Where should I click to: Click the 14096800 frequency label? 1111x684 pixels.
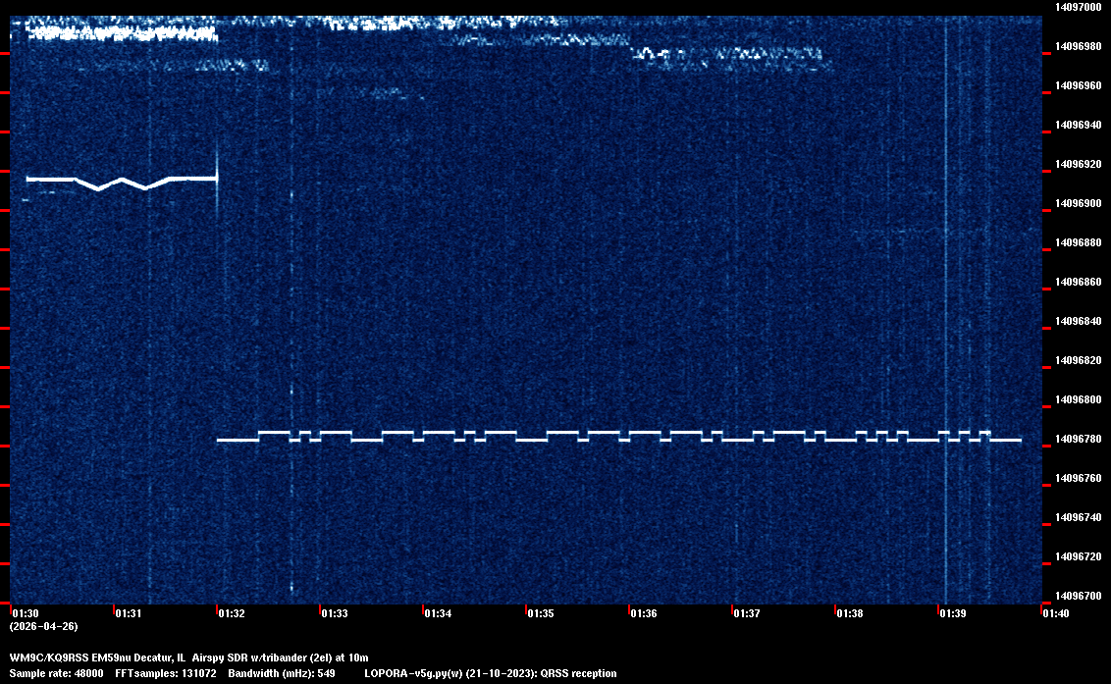[1077, 400]
